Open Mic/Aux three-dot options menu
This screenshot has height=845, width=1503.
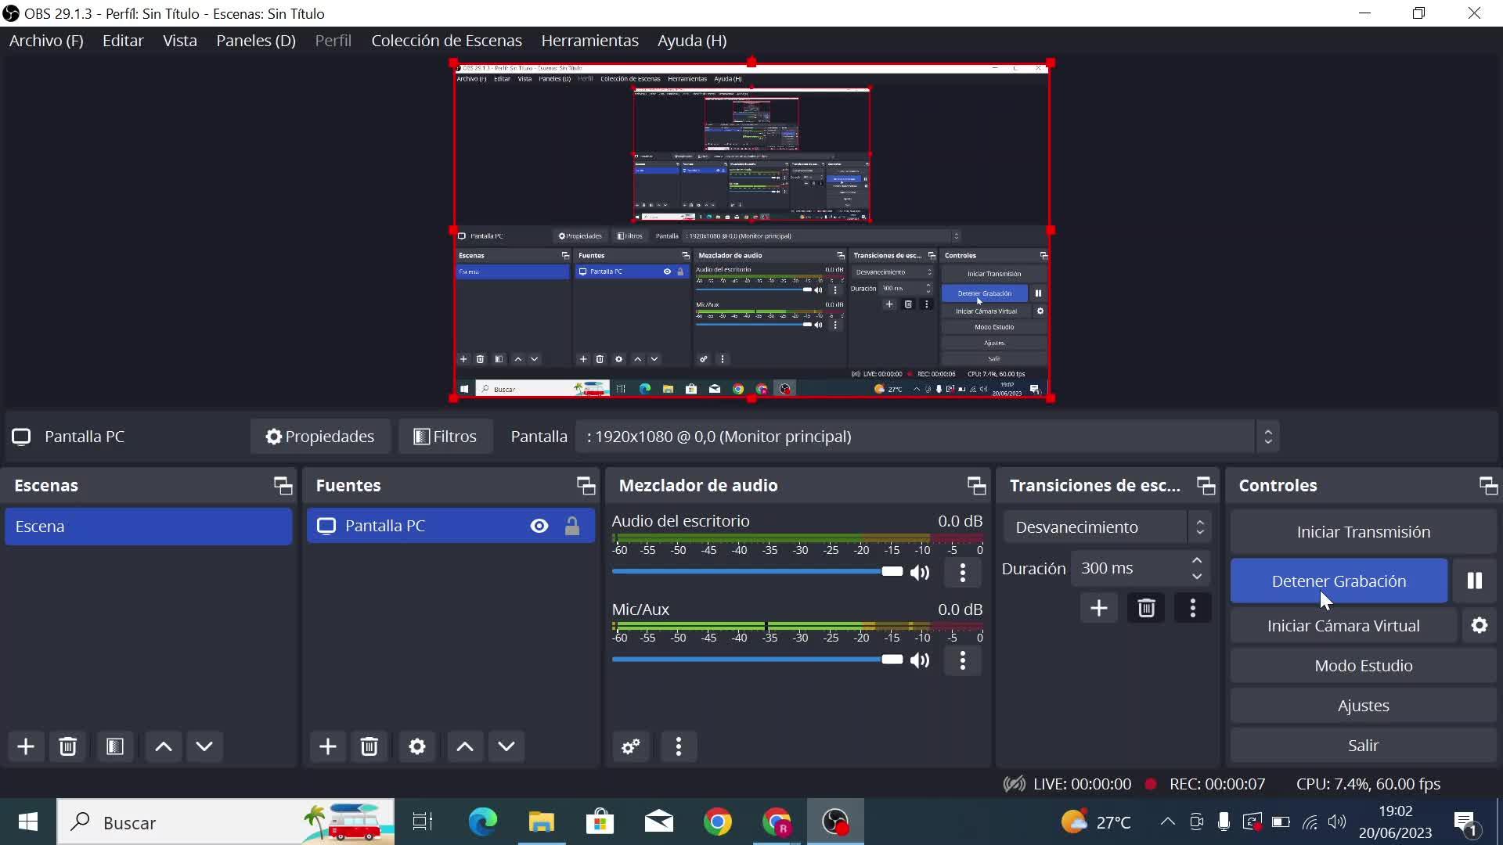[962, 660]
